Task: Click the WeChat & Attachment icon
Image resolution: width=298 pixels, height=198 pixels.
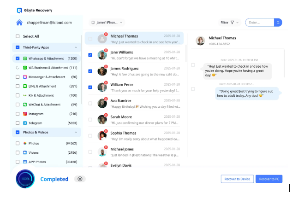Action: click(x=25, y=105)
